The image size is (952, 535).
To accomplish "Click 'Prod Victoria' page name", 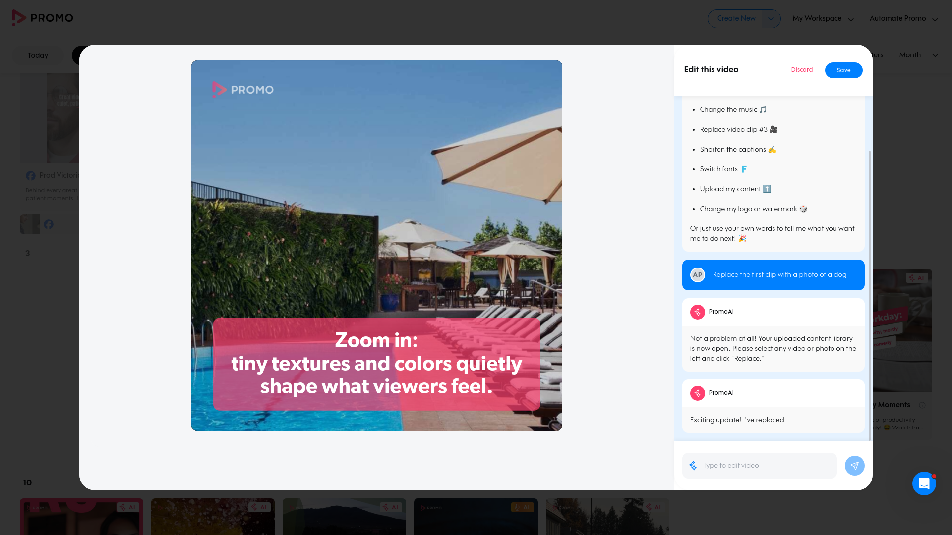I will click(x=59, y=175).
